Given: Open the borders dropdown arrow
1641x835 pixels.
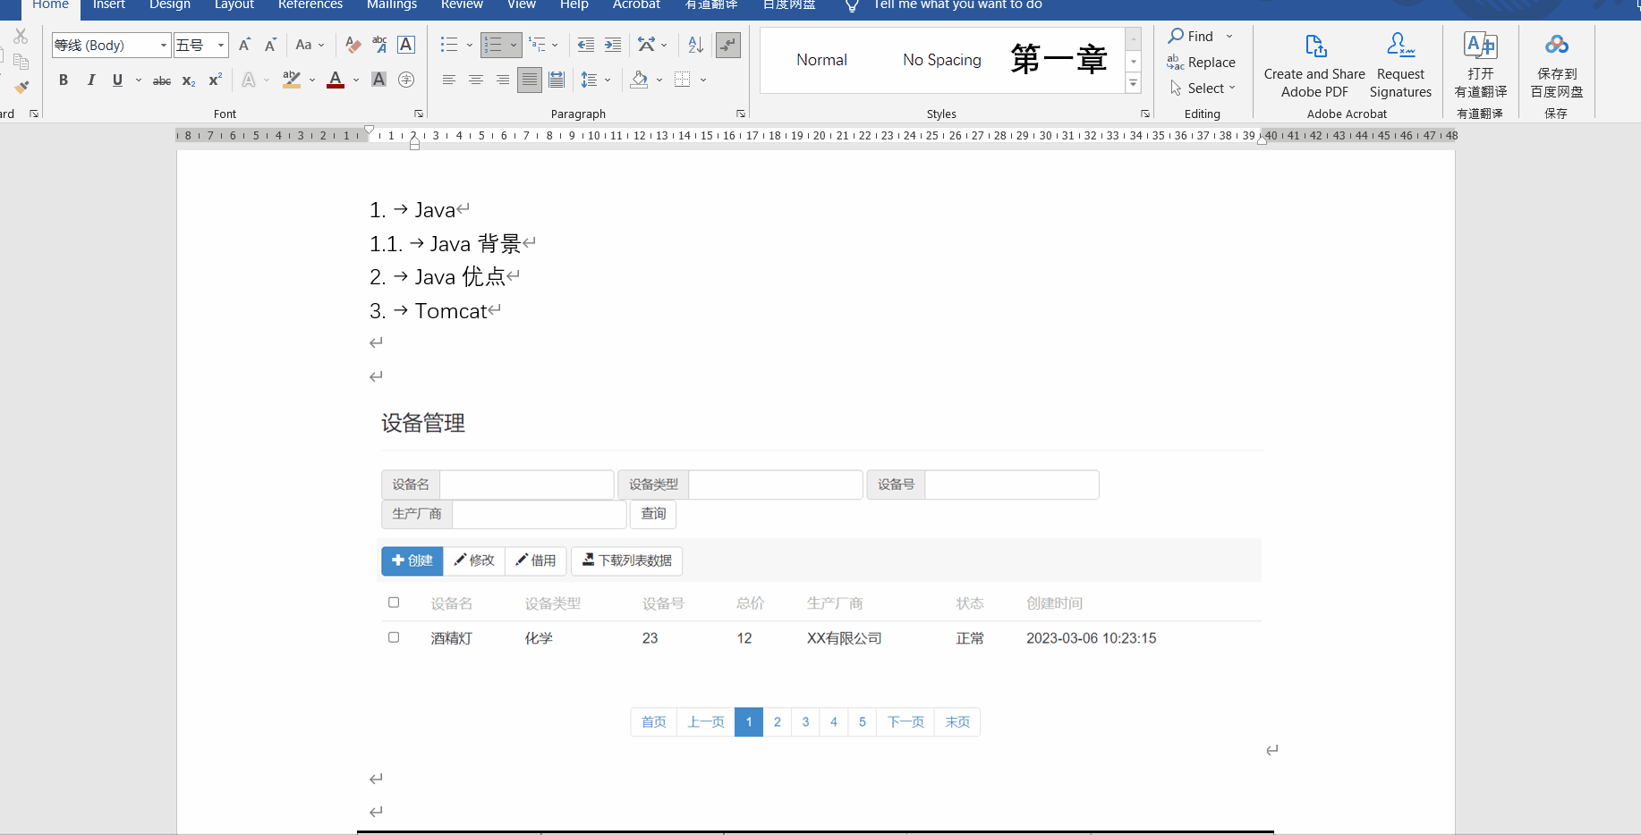Looking at the screenshot, I should pyautogui.click(x=704, y=80).
